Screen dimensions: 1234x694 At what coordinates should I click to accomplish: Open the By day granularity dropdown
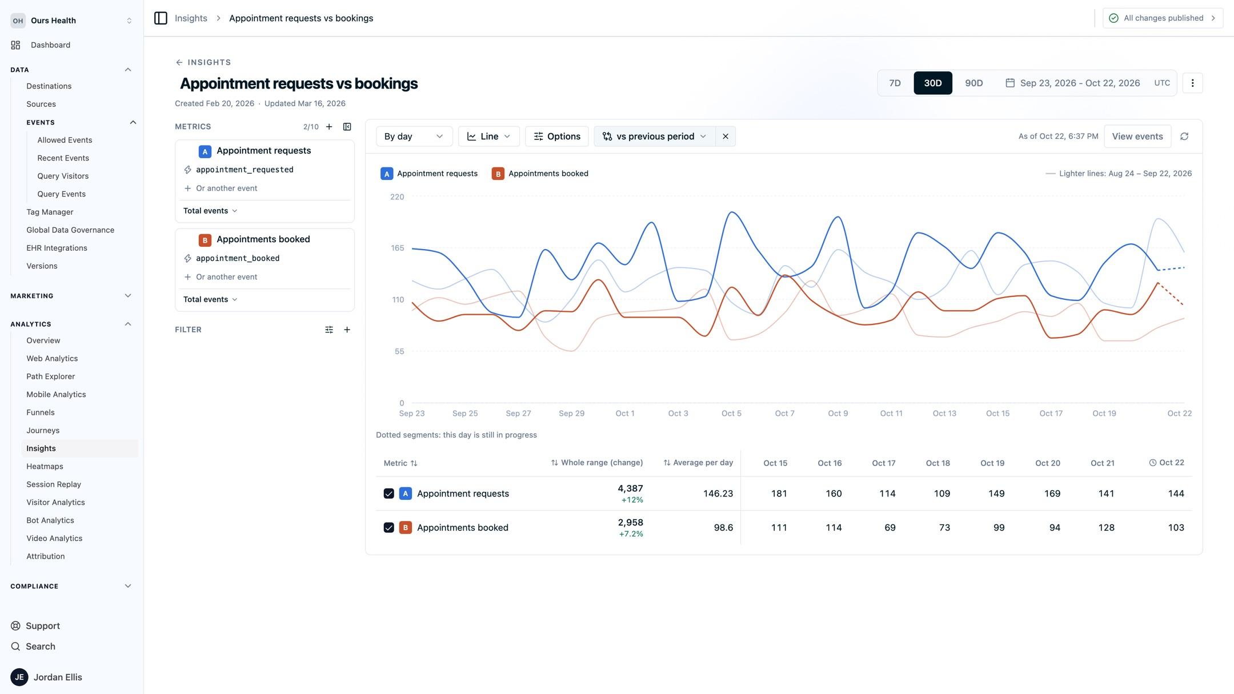[414, 137]
